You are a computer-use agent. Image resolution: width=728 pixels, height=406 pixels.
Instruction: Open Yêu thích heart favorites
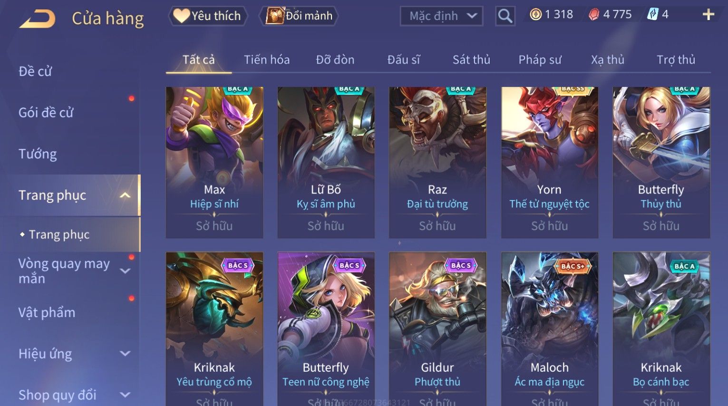pos(207,16)
